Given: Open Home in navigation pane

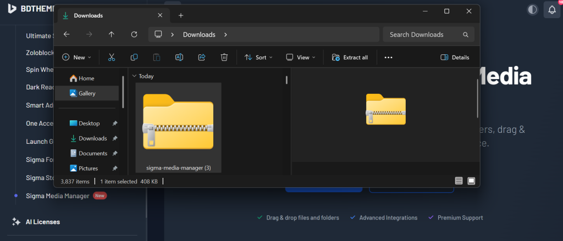Looking at the screenshot, I should [86, 78].
